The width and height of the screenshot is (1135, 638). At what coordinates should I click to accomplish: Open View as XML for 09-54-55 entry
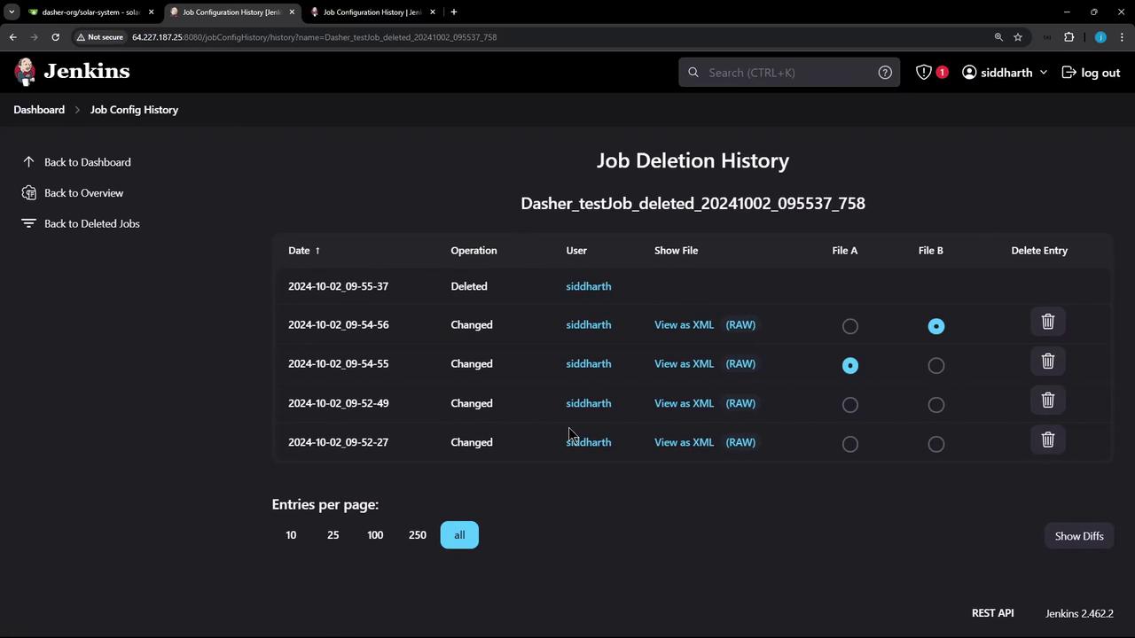(x=684, y=364)
